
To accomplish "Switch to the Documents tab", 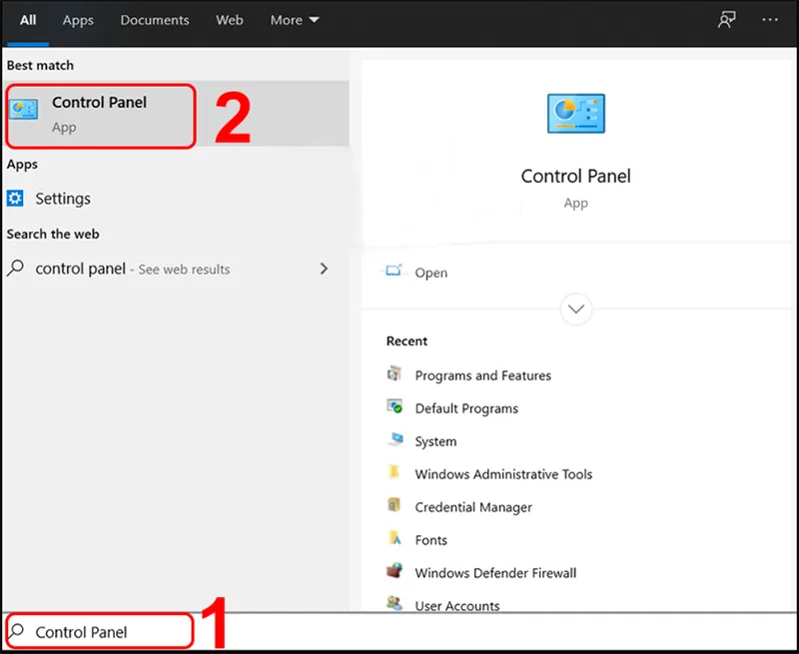I will (x=155, y=20).
